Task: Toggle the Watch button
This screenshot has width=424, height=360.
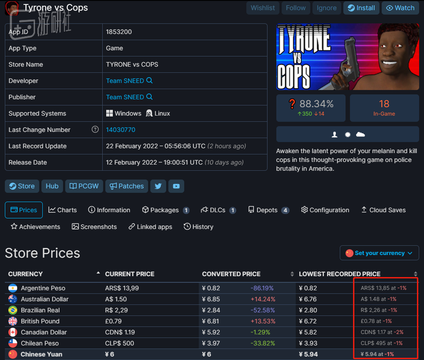Action: point(400,8)
